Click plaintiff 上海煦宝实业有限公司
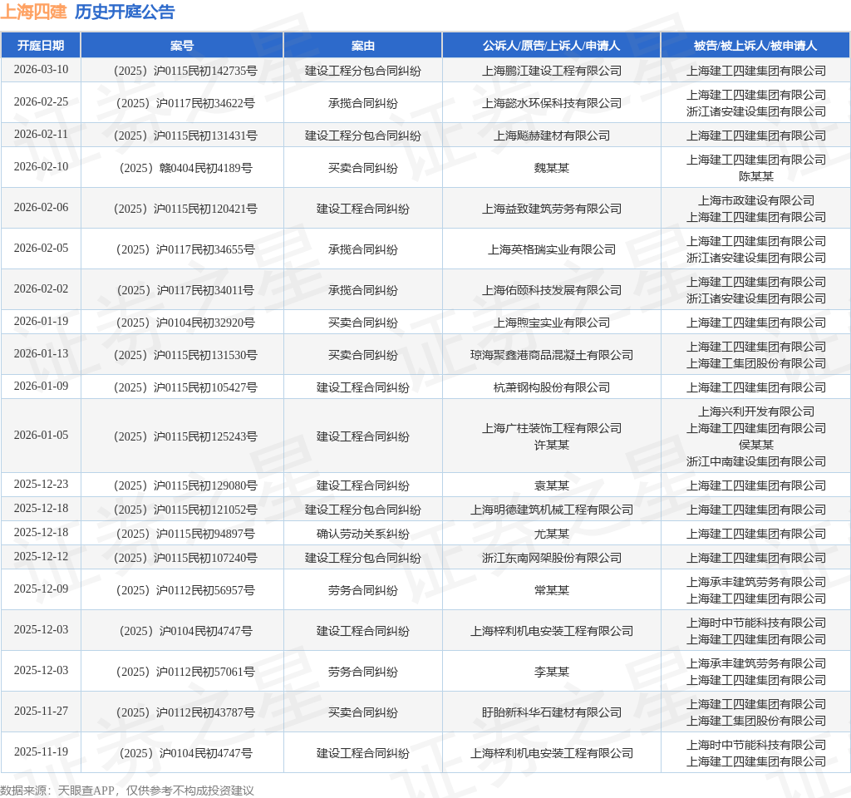 552,323
